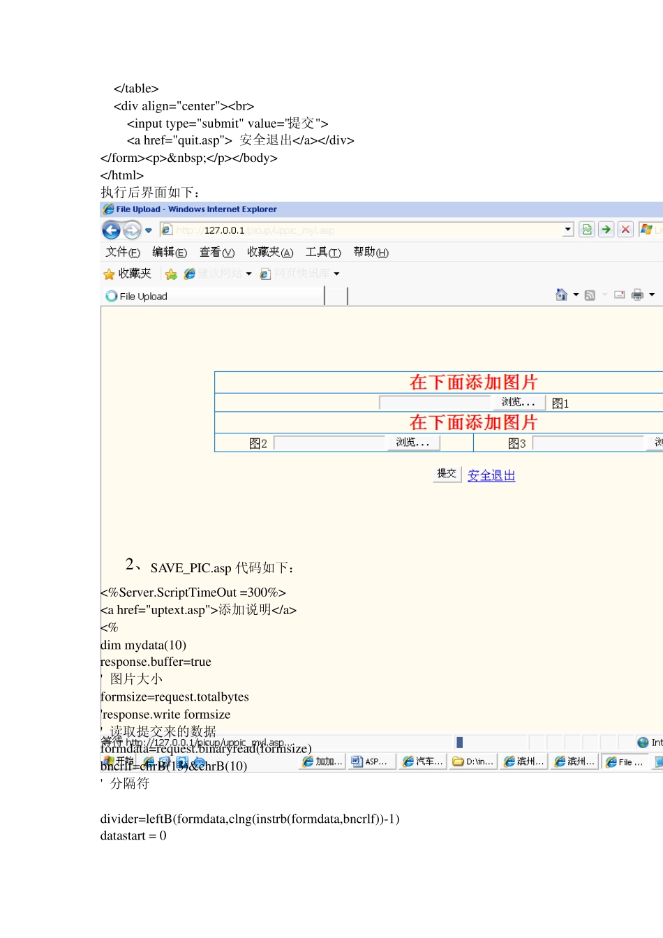Viewport: 663px width, 938px height.
Task: Click the 提交 submit button
Action: point(447,474)
